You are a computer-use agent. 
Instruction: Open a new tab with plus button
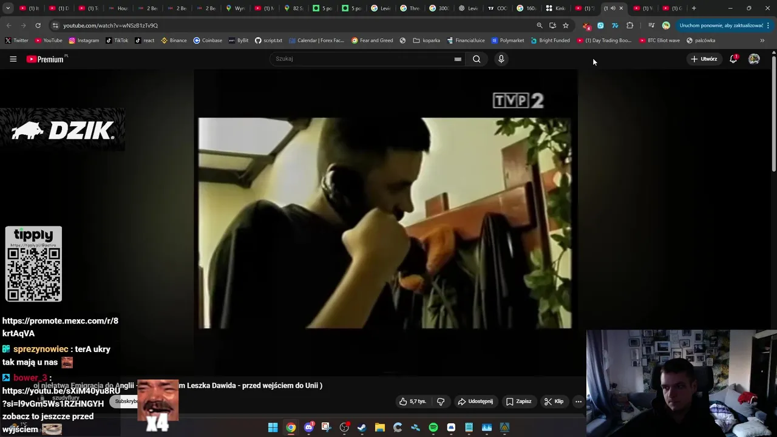tap(694, 8)
